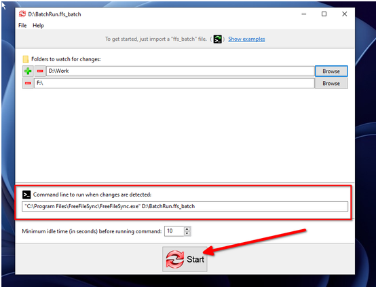The height and width of the screenshot is (287, 376).
Task: Click the green plus add folder icon
Action: pos(28,71)
